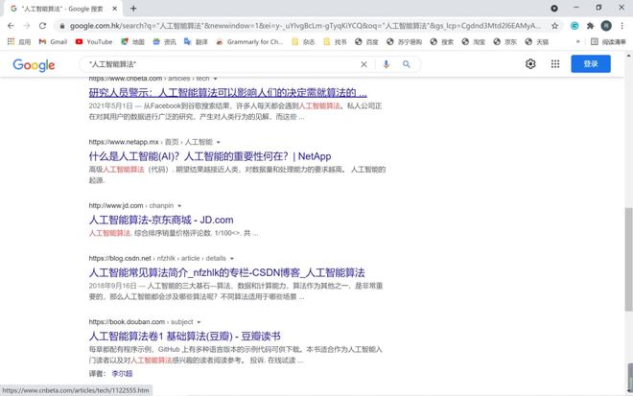Image resolution: width=633 pixels, height=396 pixels.
Task: Open the Grammarly extension icon in toolbar
Action: coord(574,26)
